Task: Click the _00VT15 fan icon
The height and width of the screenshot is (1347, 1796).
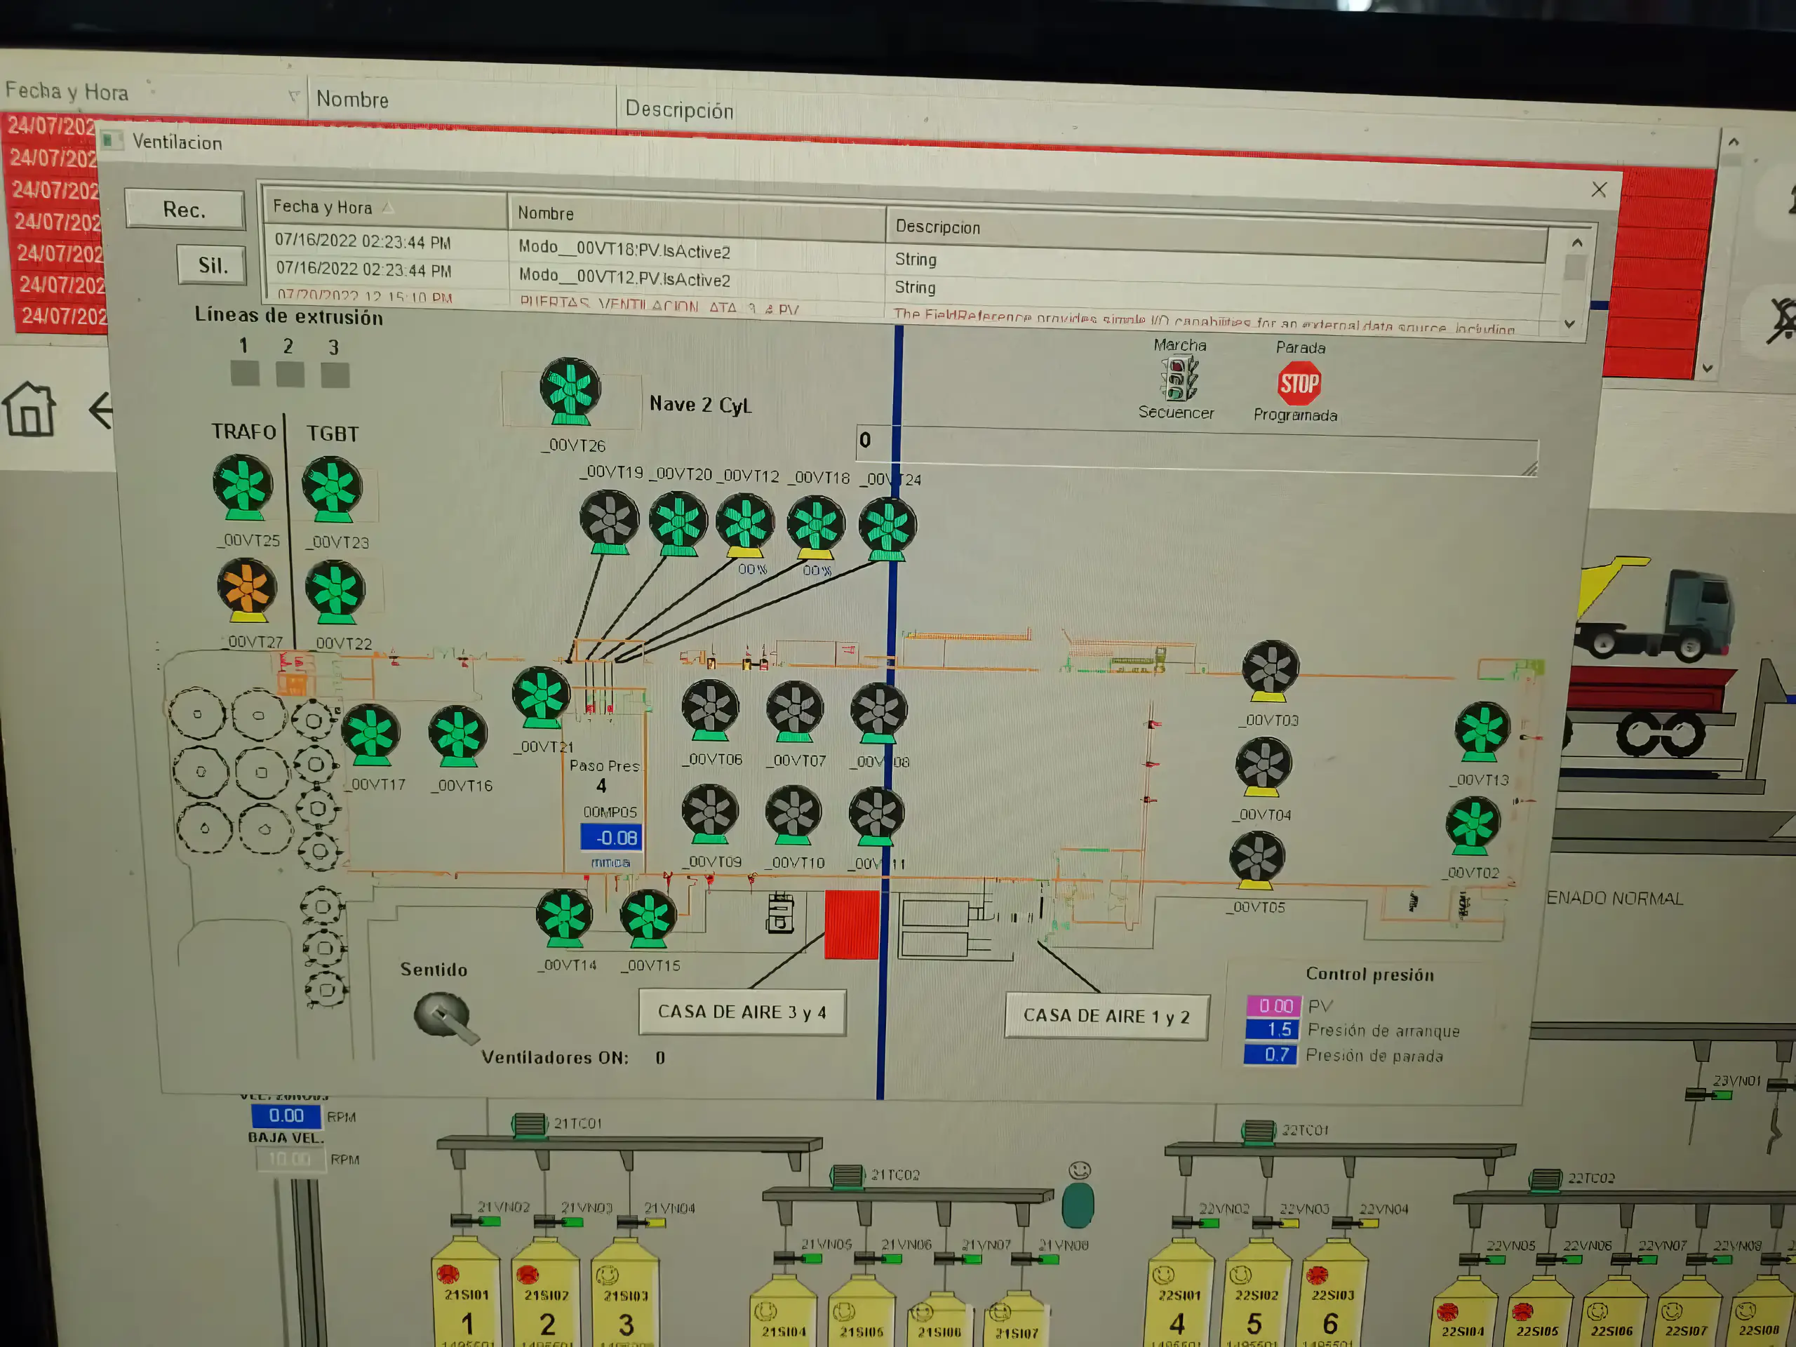Action: click(x=648, y=919)
